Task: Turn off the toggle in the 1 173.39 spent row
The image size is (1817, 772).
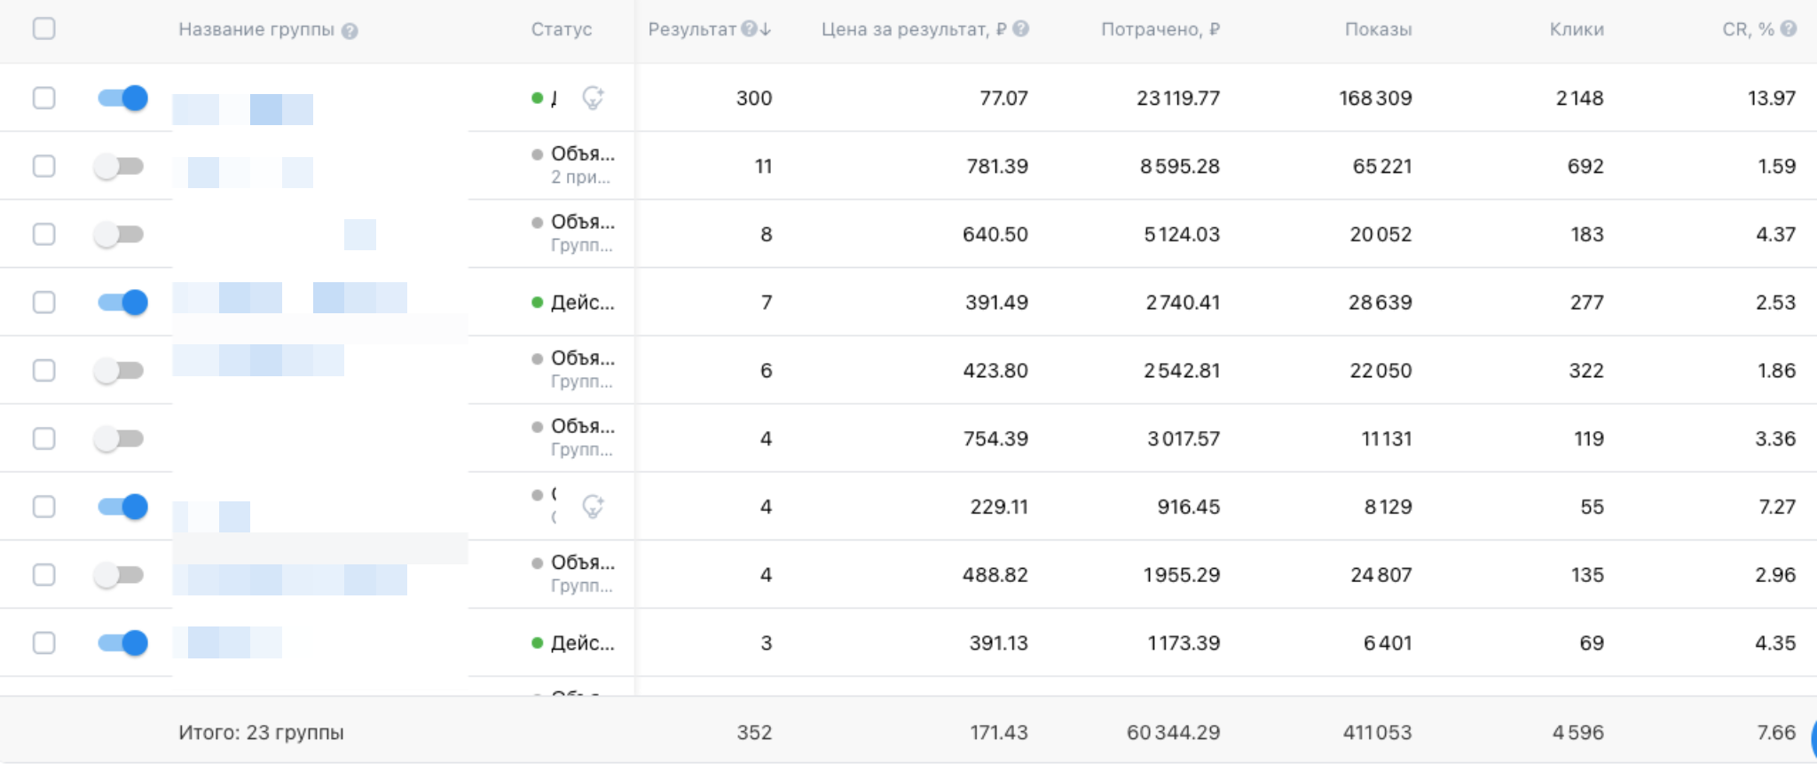Action: click(x=122, y=642)
